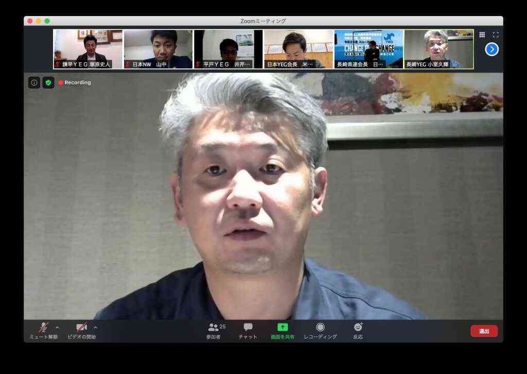
Task: Toggle the レコーディング recording button
Action: tap(320, 331)
